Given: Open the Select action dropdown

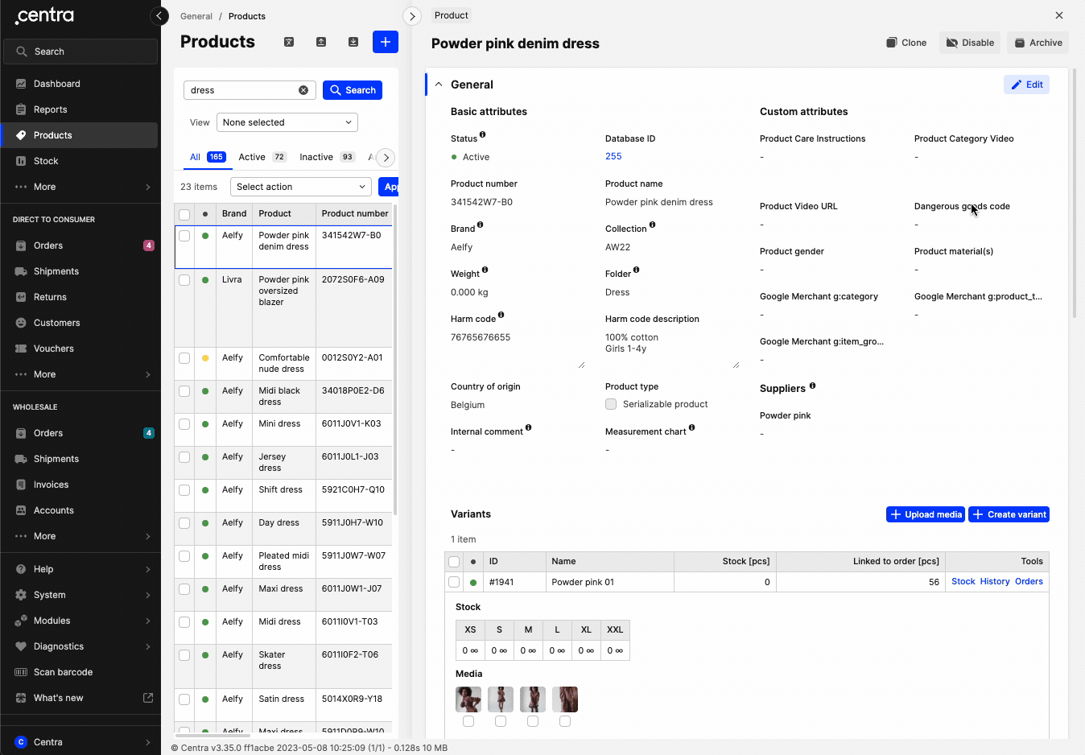Looking at the screenshot, I should tap(300, 187).
